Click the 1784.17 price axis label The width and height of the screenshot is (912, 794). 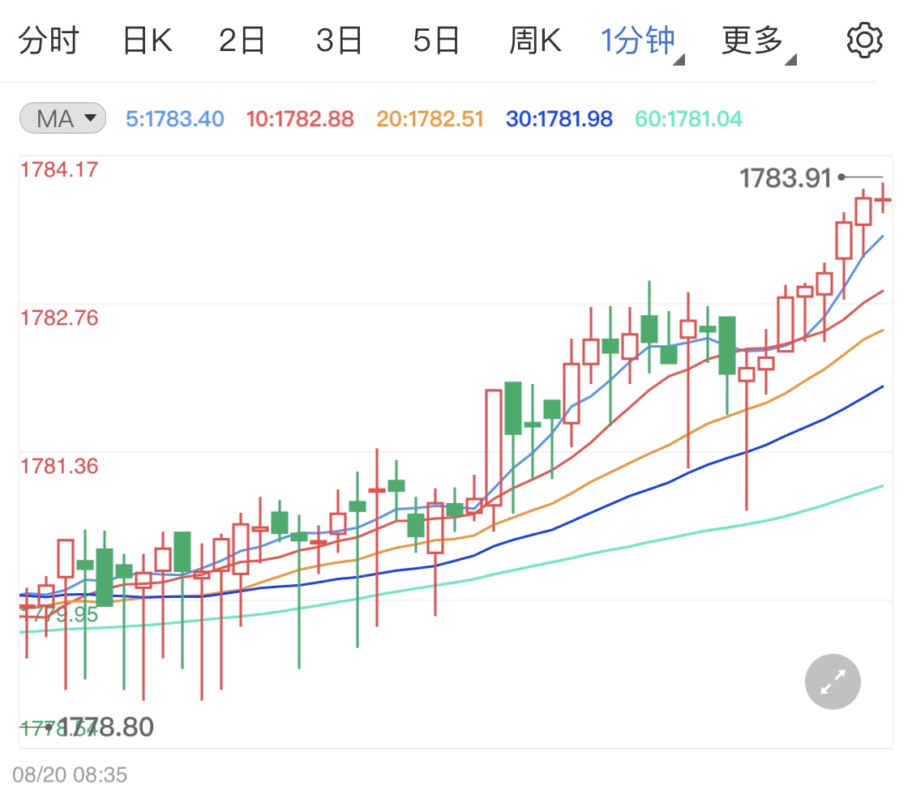click(x=59, y=169)
